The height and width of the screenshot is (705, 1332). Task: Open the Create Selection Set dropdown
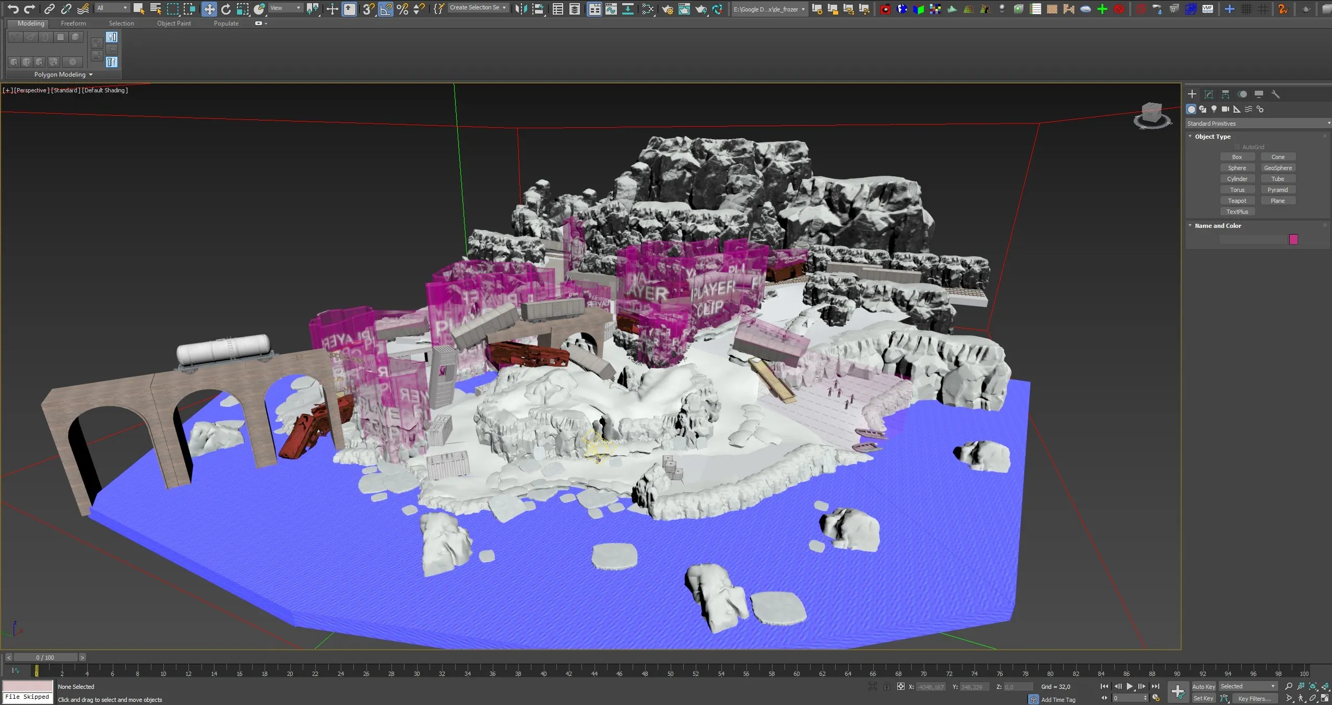(478, 8)
